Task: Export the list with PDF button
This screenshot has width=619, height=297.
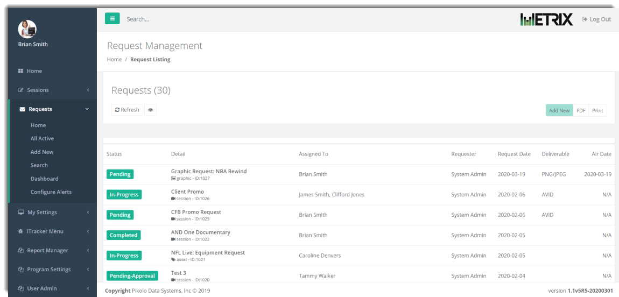Action: 581,110
